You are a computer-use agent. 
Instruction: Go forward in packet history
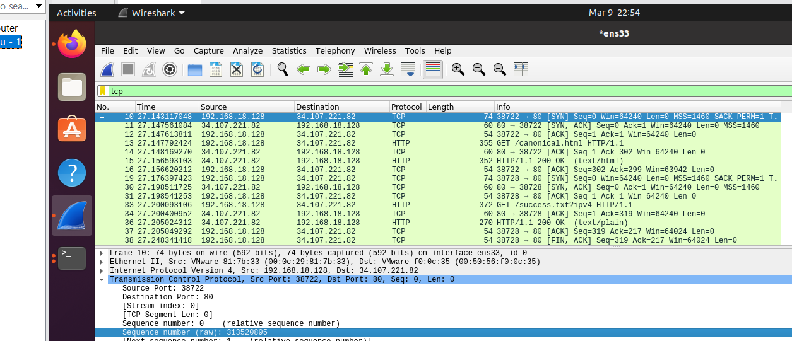[324, 69]
